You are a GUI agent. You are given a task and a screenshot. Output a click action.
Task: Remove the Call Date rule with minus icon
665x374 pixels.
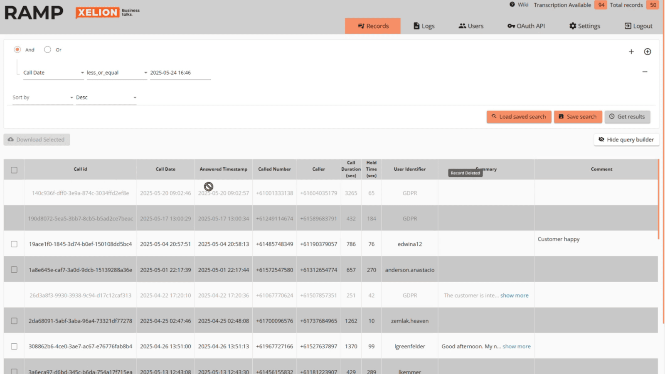click(x=645, y=72)
